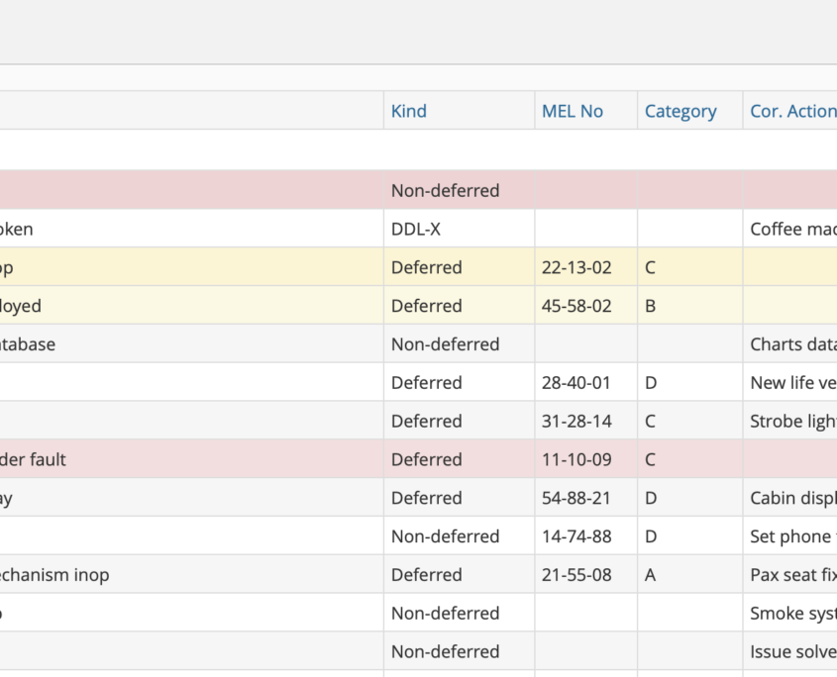Select the row with MEL number 45-58-02
Viewport: 837px width, 677px height.
(575, 307)
